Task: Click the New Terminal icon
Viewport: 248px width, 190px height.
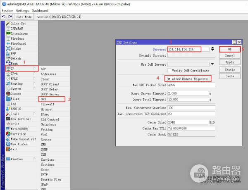Action: [8, 119]
